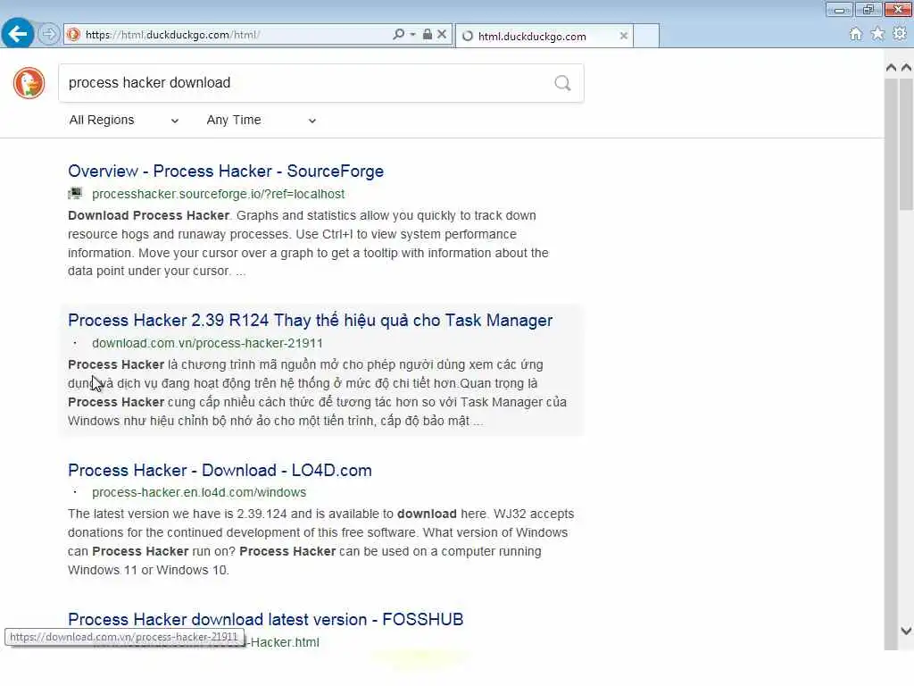
Task: Click the LO4D result snippet text
Action: [320, 542]
